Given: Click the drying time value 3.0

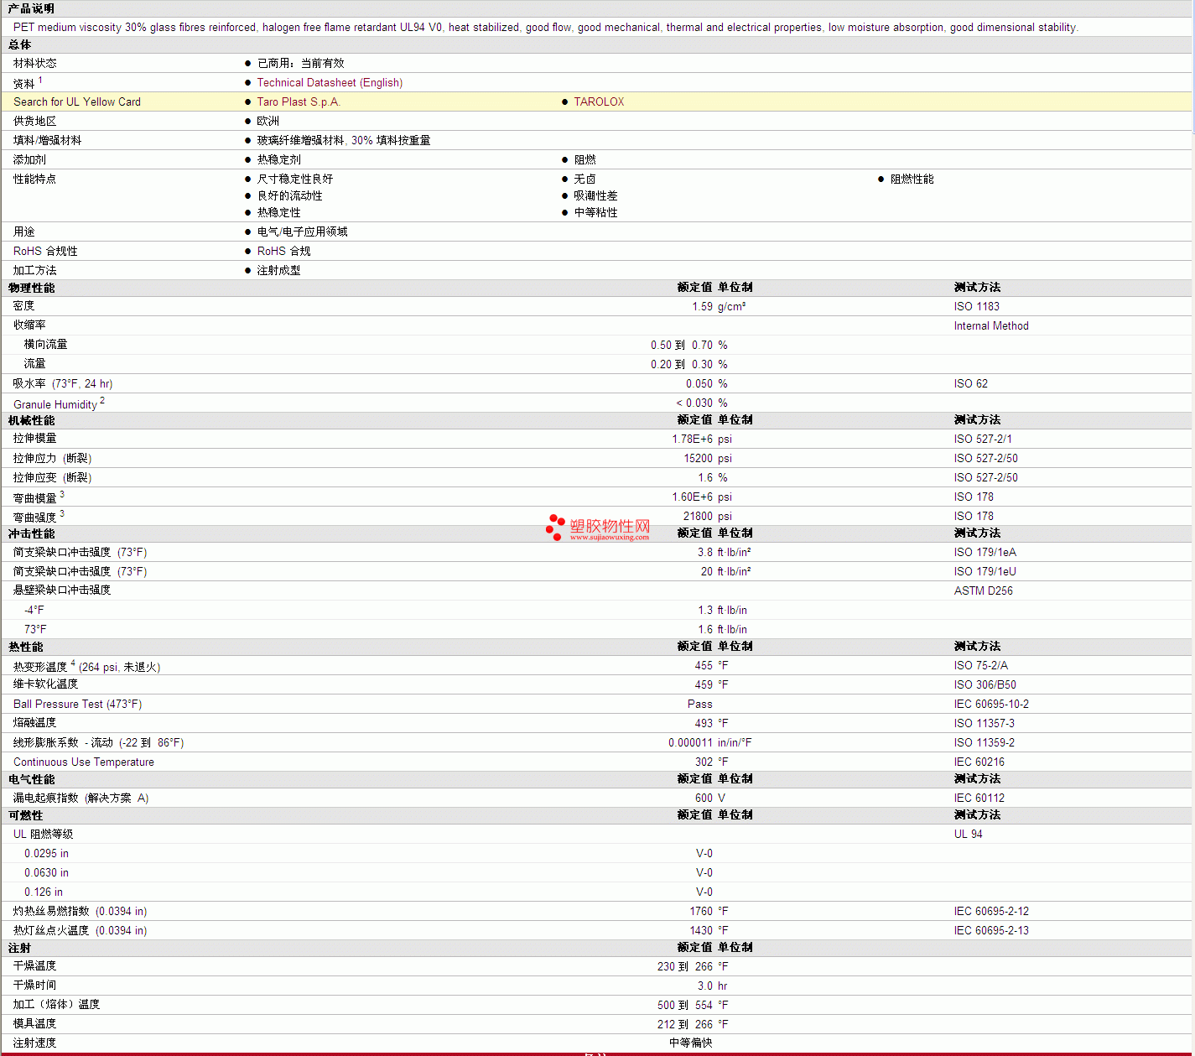Looking at the screenshot, I should coord(705,986).
